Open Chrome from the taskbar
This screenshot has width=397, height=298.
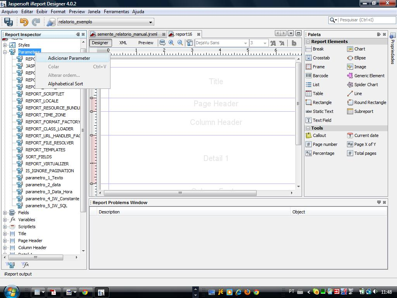coord(85,293)
